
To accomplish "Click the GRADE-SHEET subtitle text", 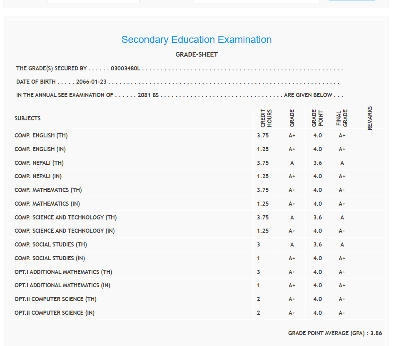I will coord(197,55).
